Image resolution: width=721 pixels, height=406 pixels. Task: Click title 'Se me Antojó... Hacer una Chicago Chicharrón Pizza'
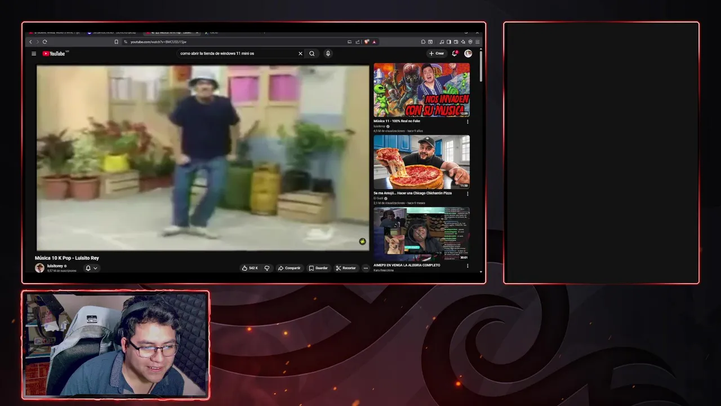(412, 193)
